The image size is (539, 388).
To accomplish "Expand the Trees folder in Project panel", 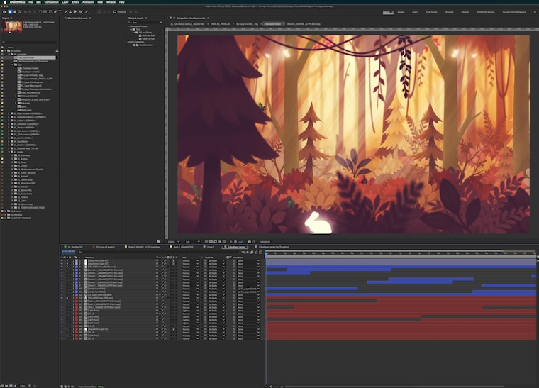I will point(12,162).
